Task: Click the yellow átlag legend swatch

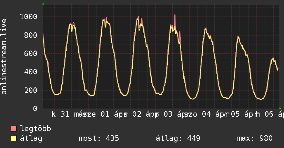Action: (14, 138)
